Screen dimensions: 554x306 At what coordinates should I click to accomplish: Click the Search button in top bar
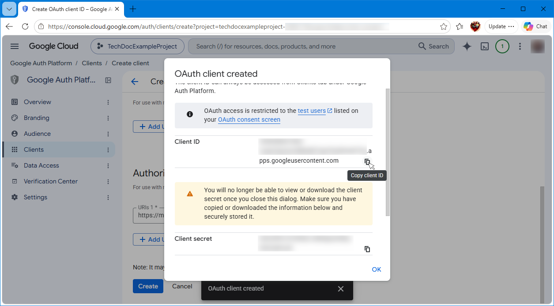click(x=433, y=46)
